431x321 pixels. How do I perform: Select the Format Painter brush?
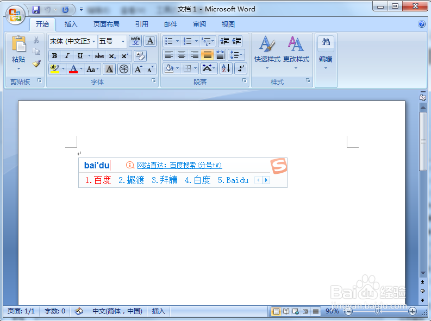36,64
